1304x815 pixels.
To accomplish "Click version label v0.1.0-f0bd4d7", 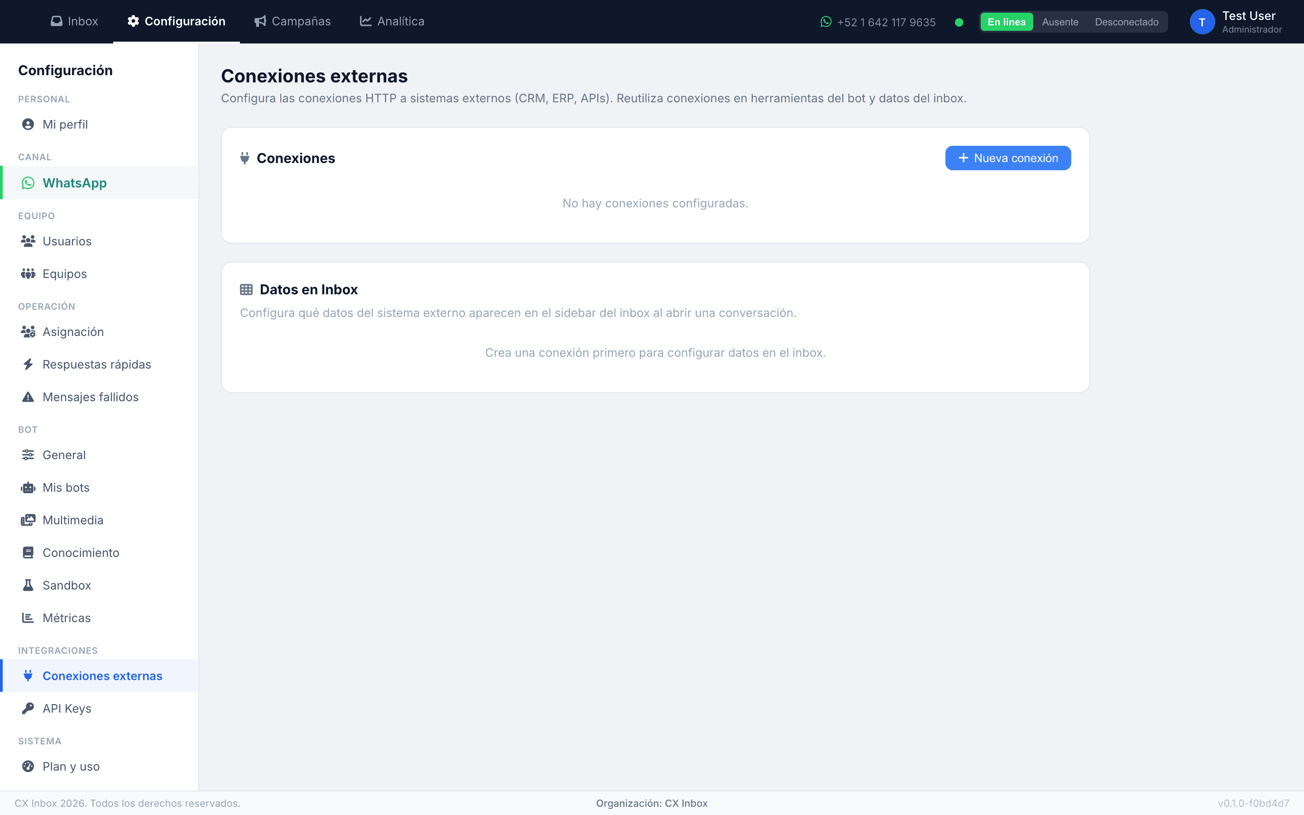I will point(1253,803).
